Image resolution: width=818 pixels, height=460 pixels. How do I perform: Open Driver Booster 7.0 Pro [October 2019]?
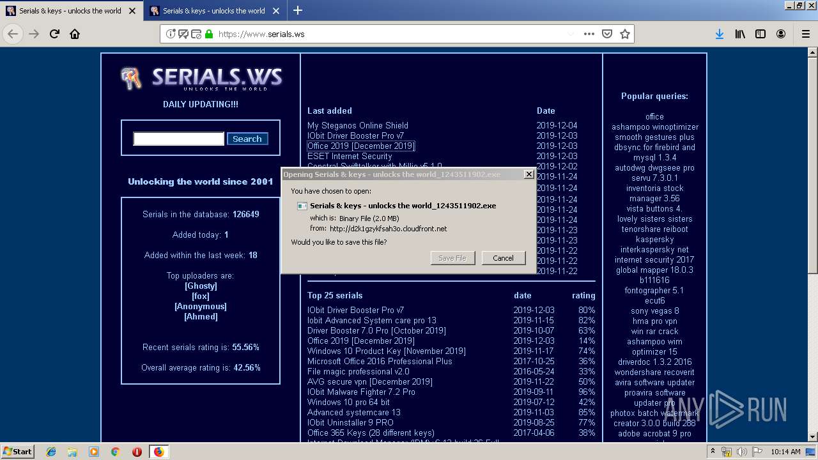tap(376, 330)
